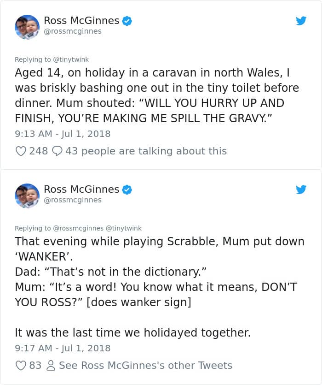The width and height of the screenshot is (322, 385).
Task: Click the Twitter bird icon in second tweet
Action: [301, 190]
